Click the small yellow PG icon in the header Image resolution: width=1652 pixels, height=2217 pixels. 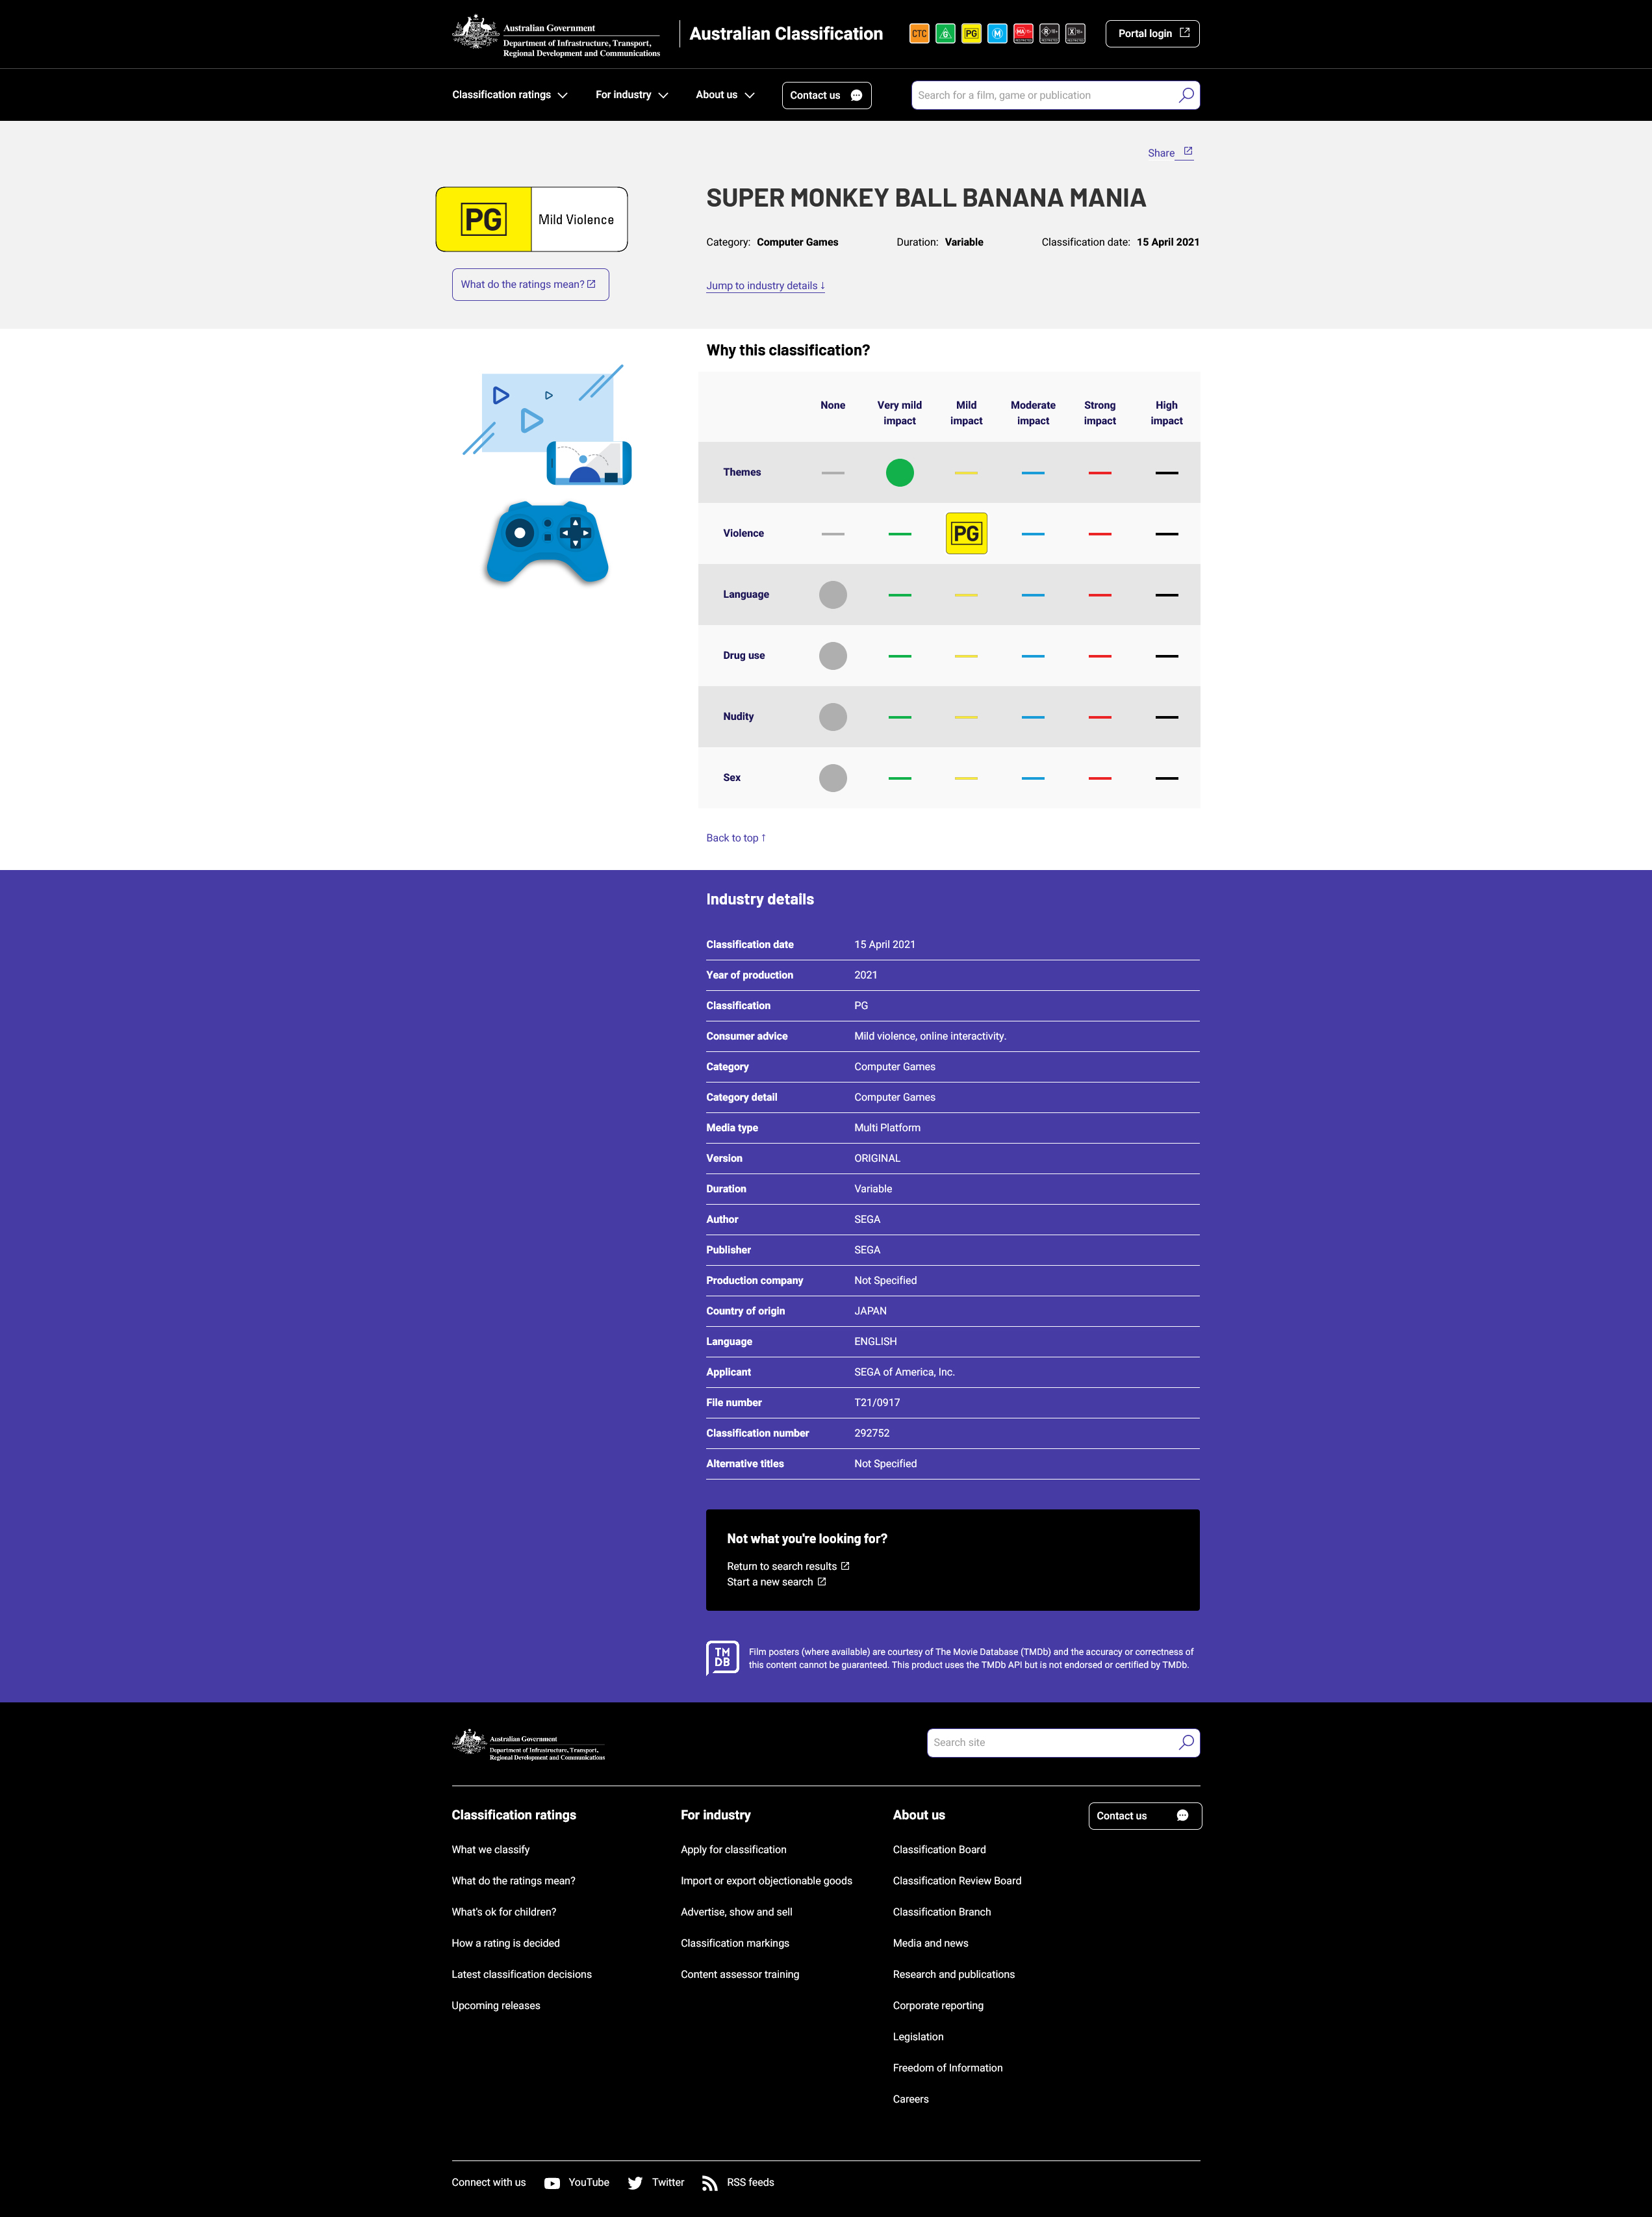click(971, 34)
